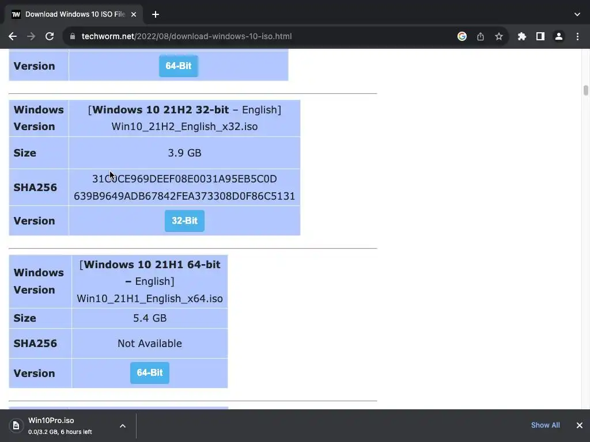
Task: Click the Win10_21H1_English_x64.iso filename
Action: tap(150, 299)
